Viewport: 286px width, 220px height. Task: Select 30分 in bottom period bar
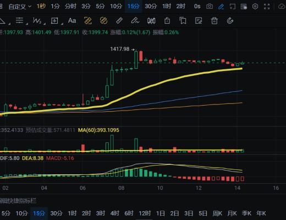56,213
